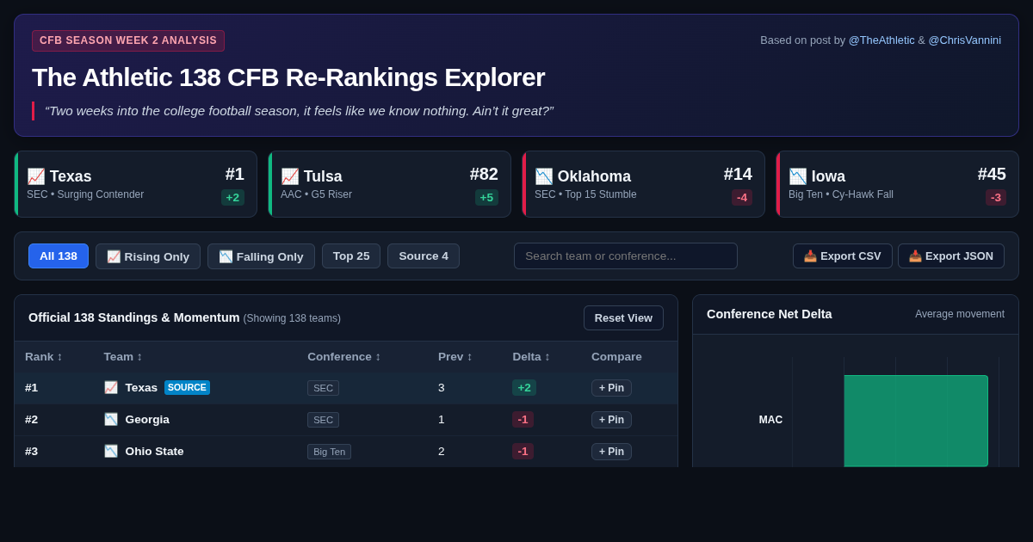Select the Source 4 filter
This screenshot has height=542, width=1033.
(424, 256)
